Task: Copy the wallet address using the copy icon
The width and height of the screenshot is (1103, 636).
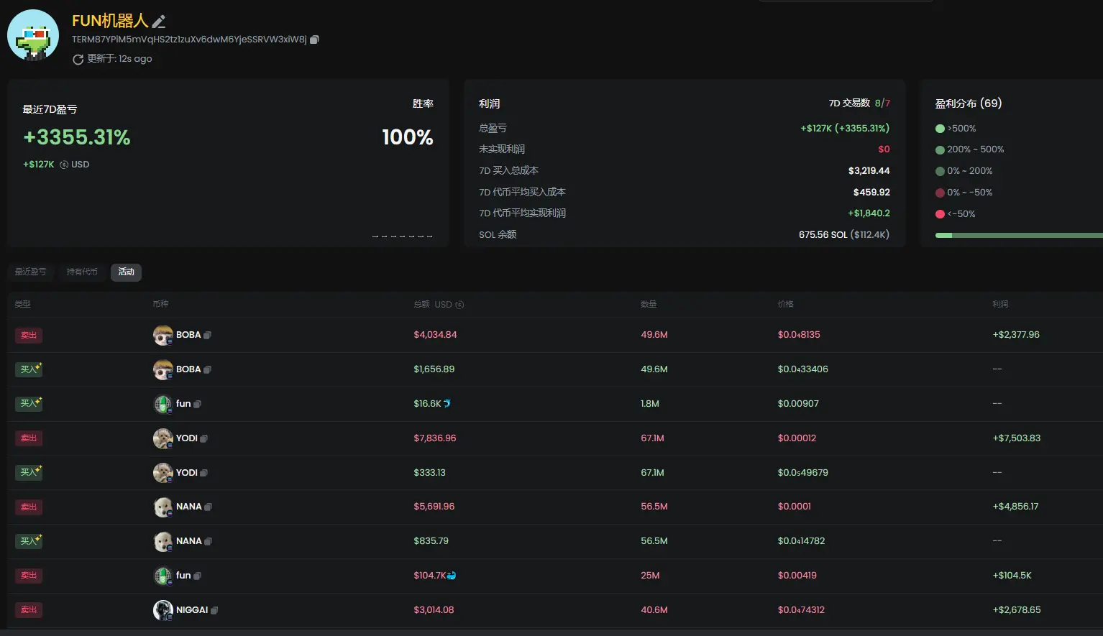Action: pos(314,40)
